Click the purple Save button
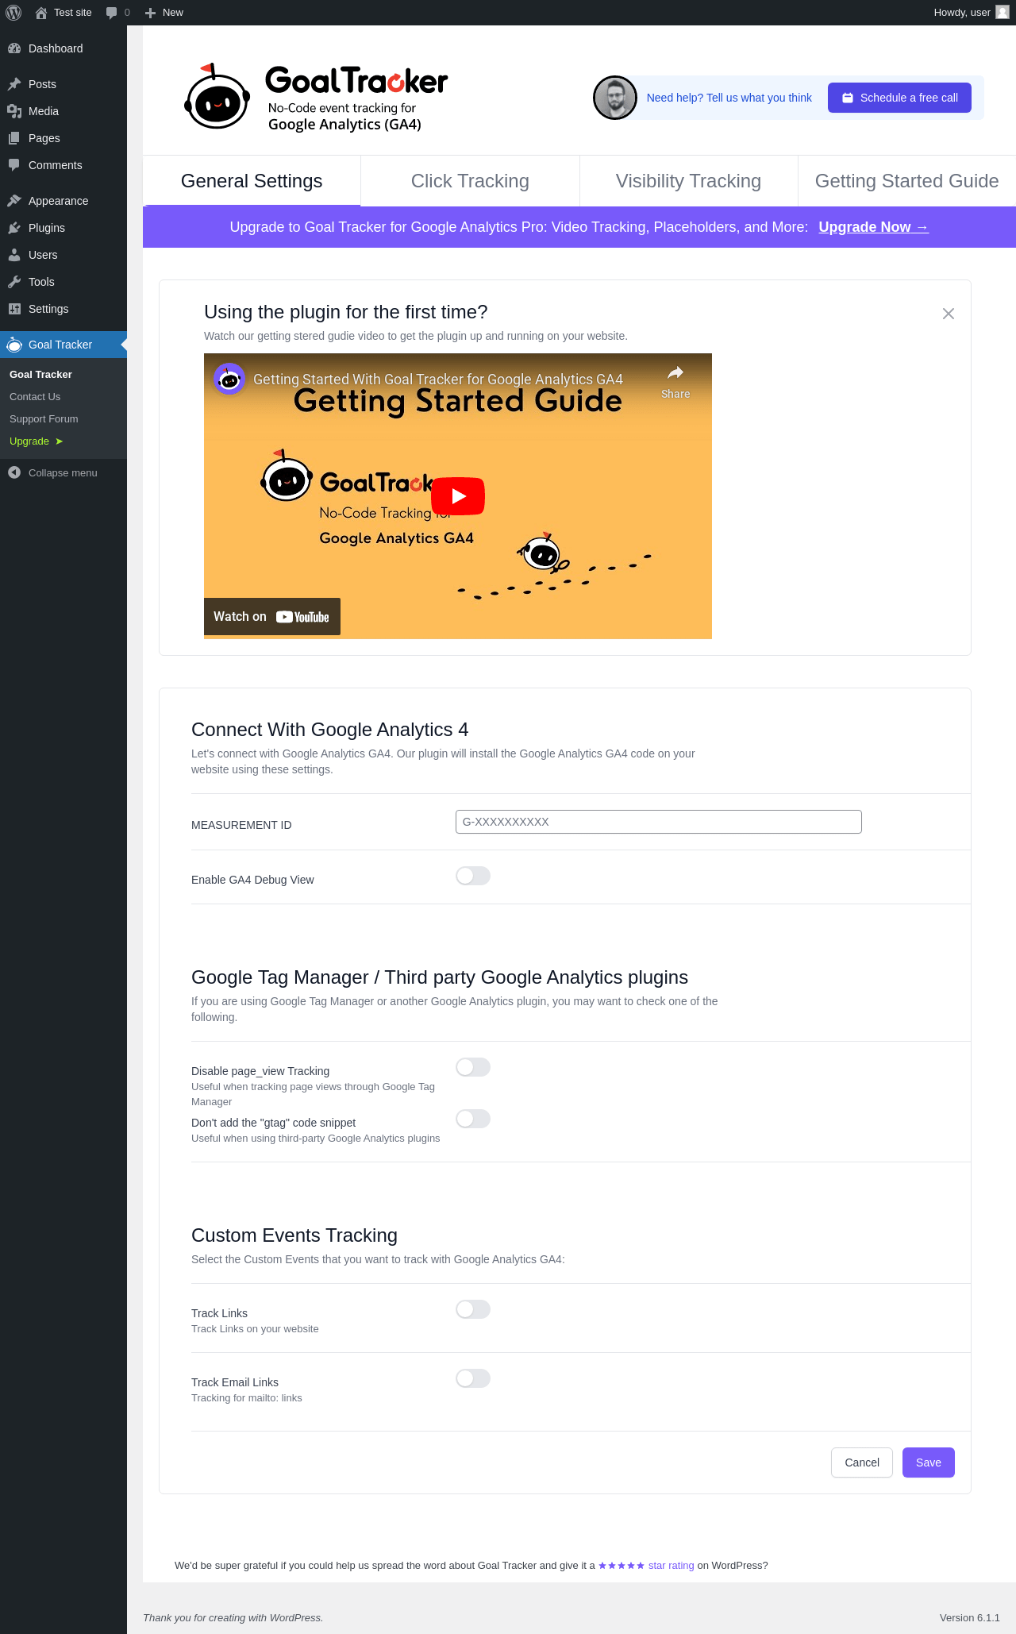Screen dimensions: 1016x1634 point(929,1463)
